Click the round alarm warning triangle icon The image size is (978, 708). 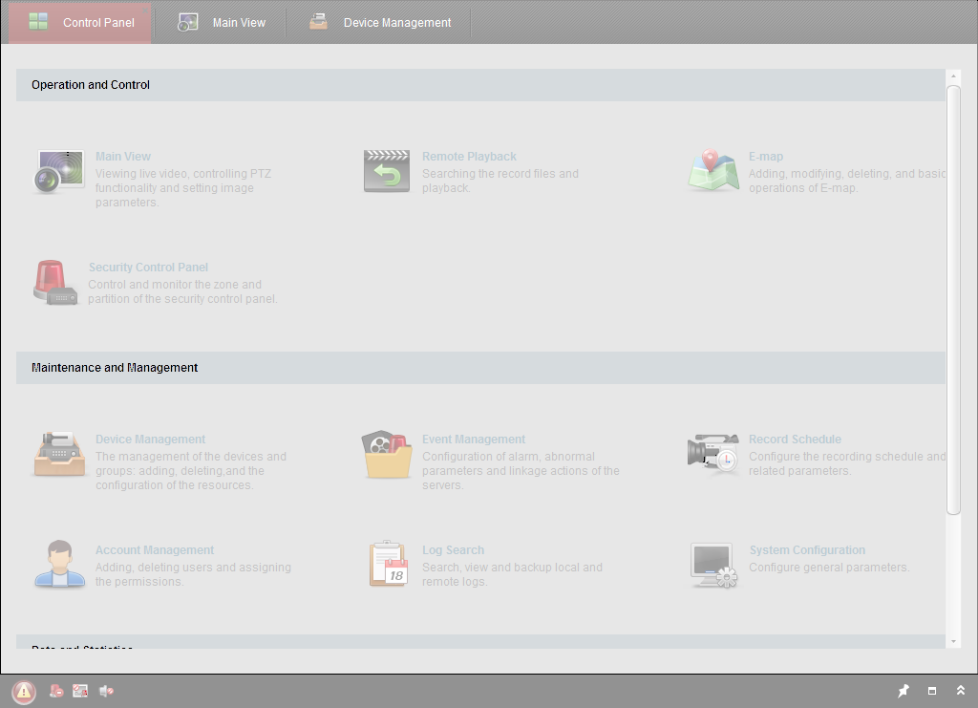24,691
